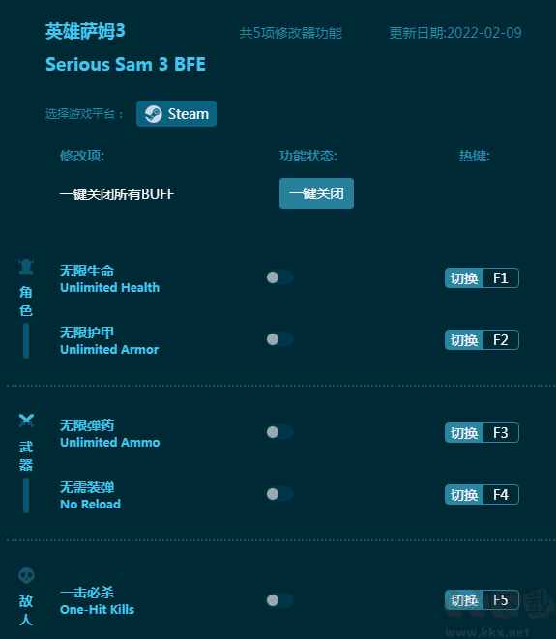
Task: Select the weapons crossed swords icon
Action: click(26, 421)
